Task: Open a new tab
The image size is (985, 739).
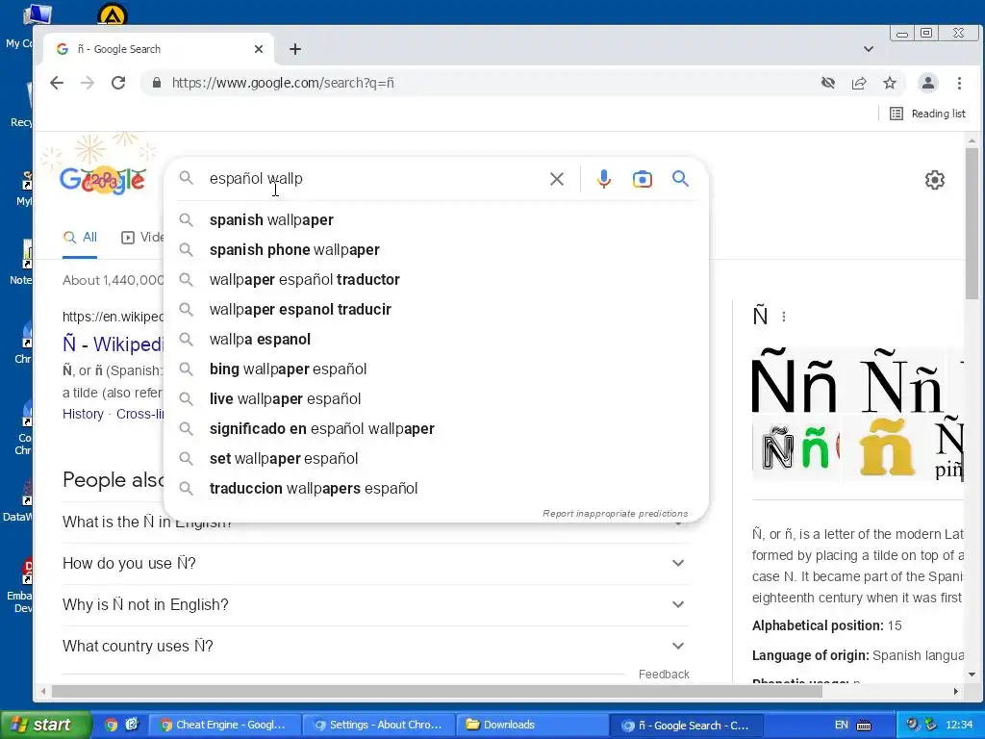Action: [295, 49]
